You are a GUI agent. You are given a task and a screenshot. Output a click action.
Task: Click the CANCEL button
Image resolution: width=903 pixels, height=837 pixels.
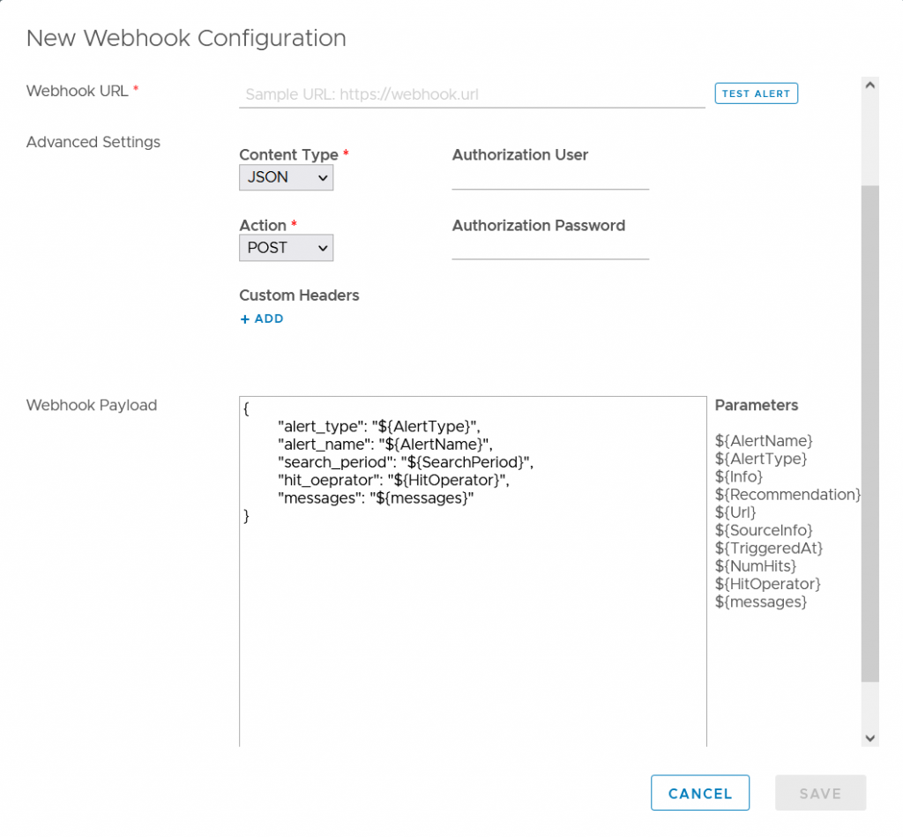699,793
